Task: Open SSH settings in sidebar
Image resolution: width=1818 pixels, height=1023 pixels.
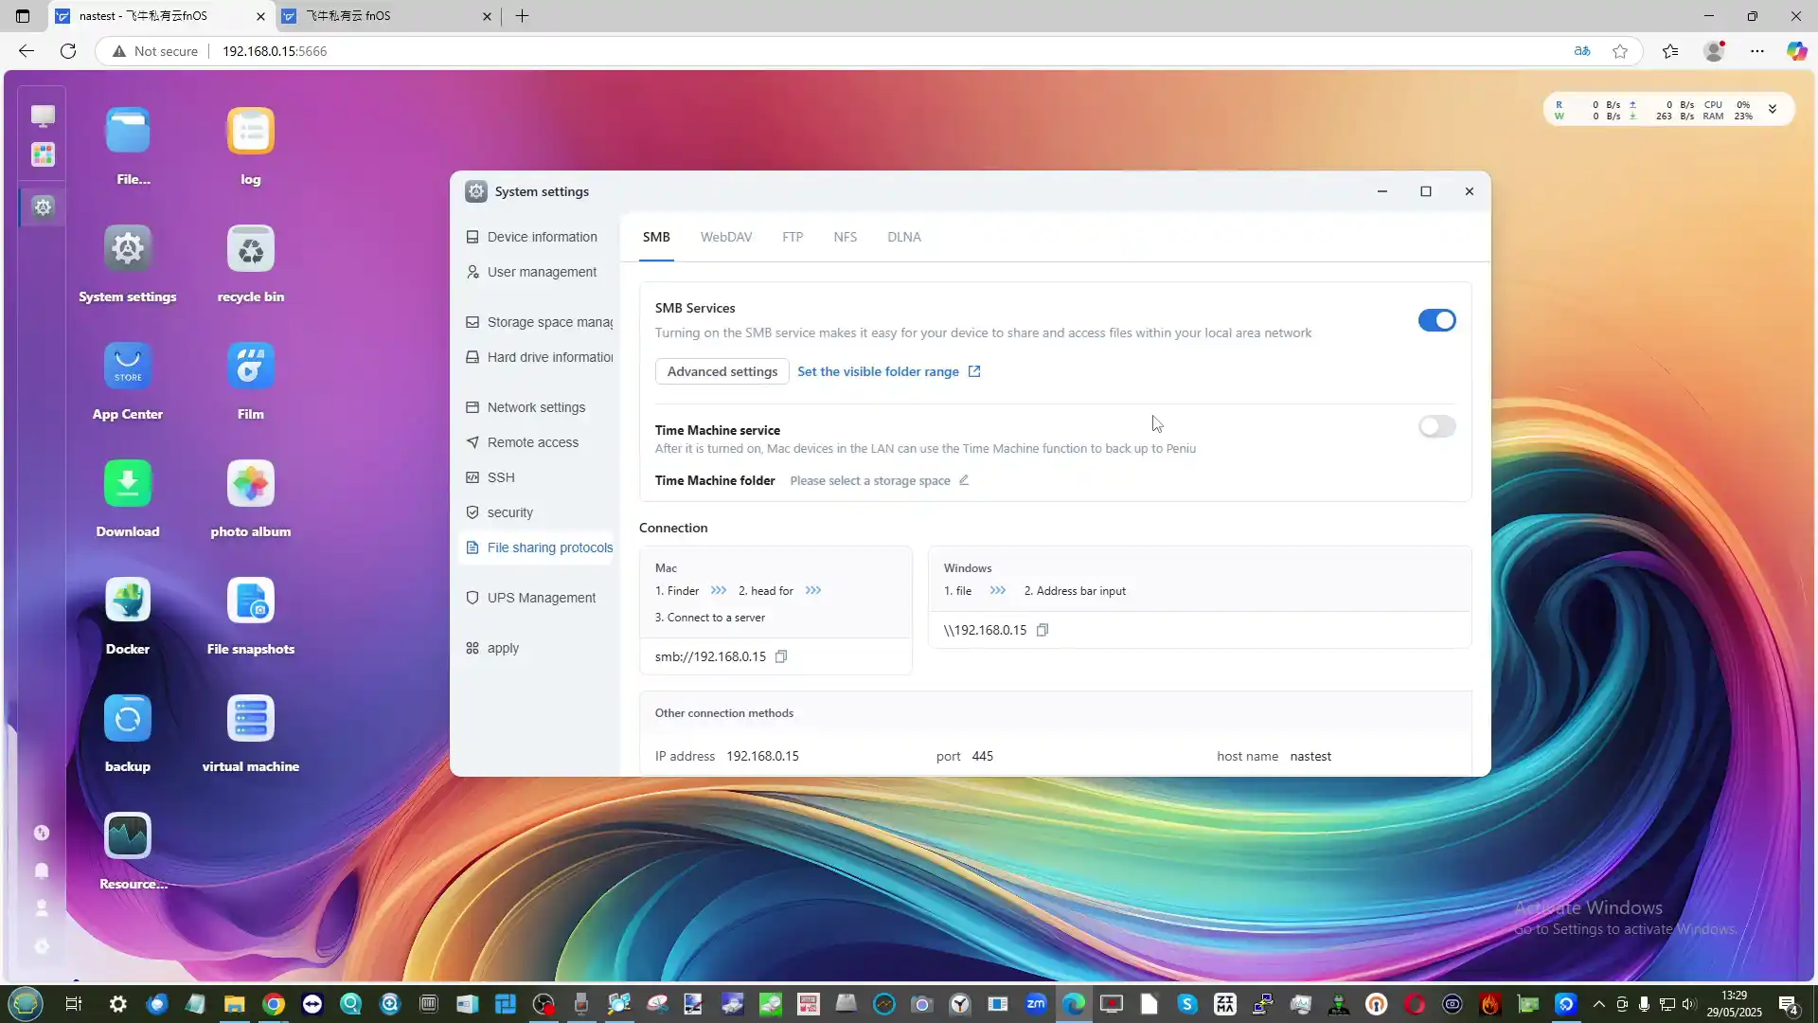Action: [x=501, y=477]
